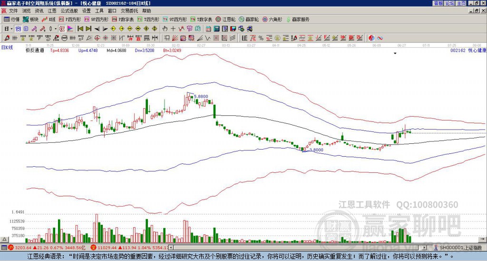Click the 3203.64 index quote in status bar
Image resolution: width=487 pixels, height=261 pixels.
(23, 248)
